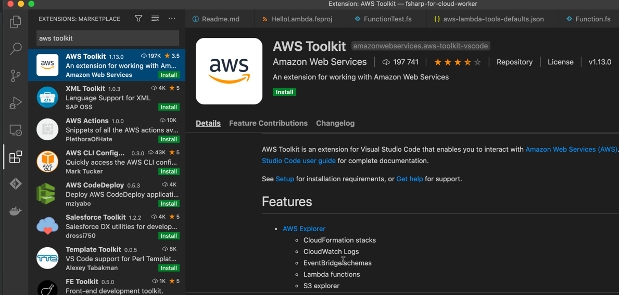Viewport: 619px width, 295px height.
Task: Click the 'CloudWatch Logs' list item
Action: (331, 251)
